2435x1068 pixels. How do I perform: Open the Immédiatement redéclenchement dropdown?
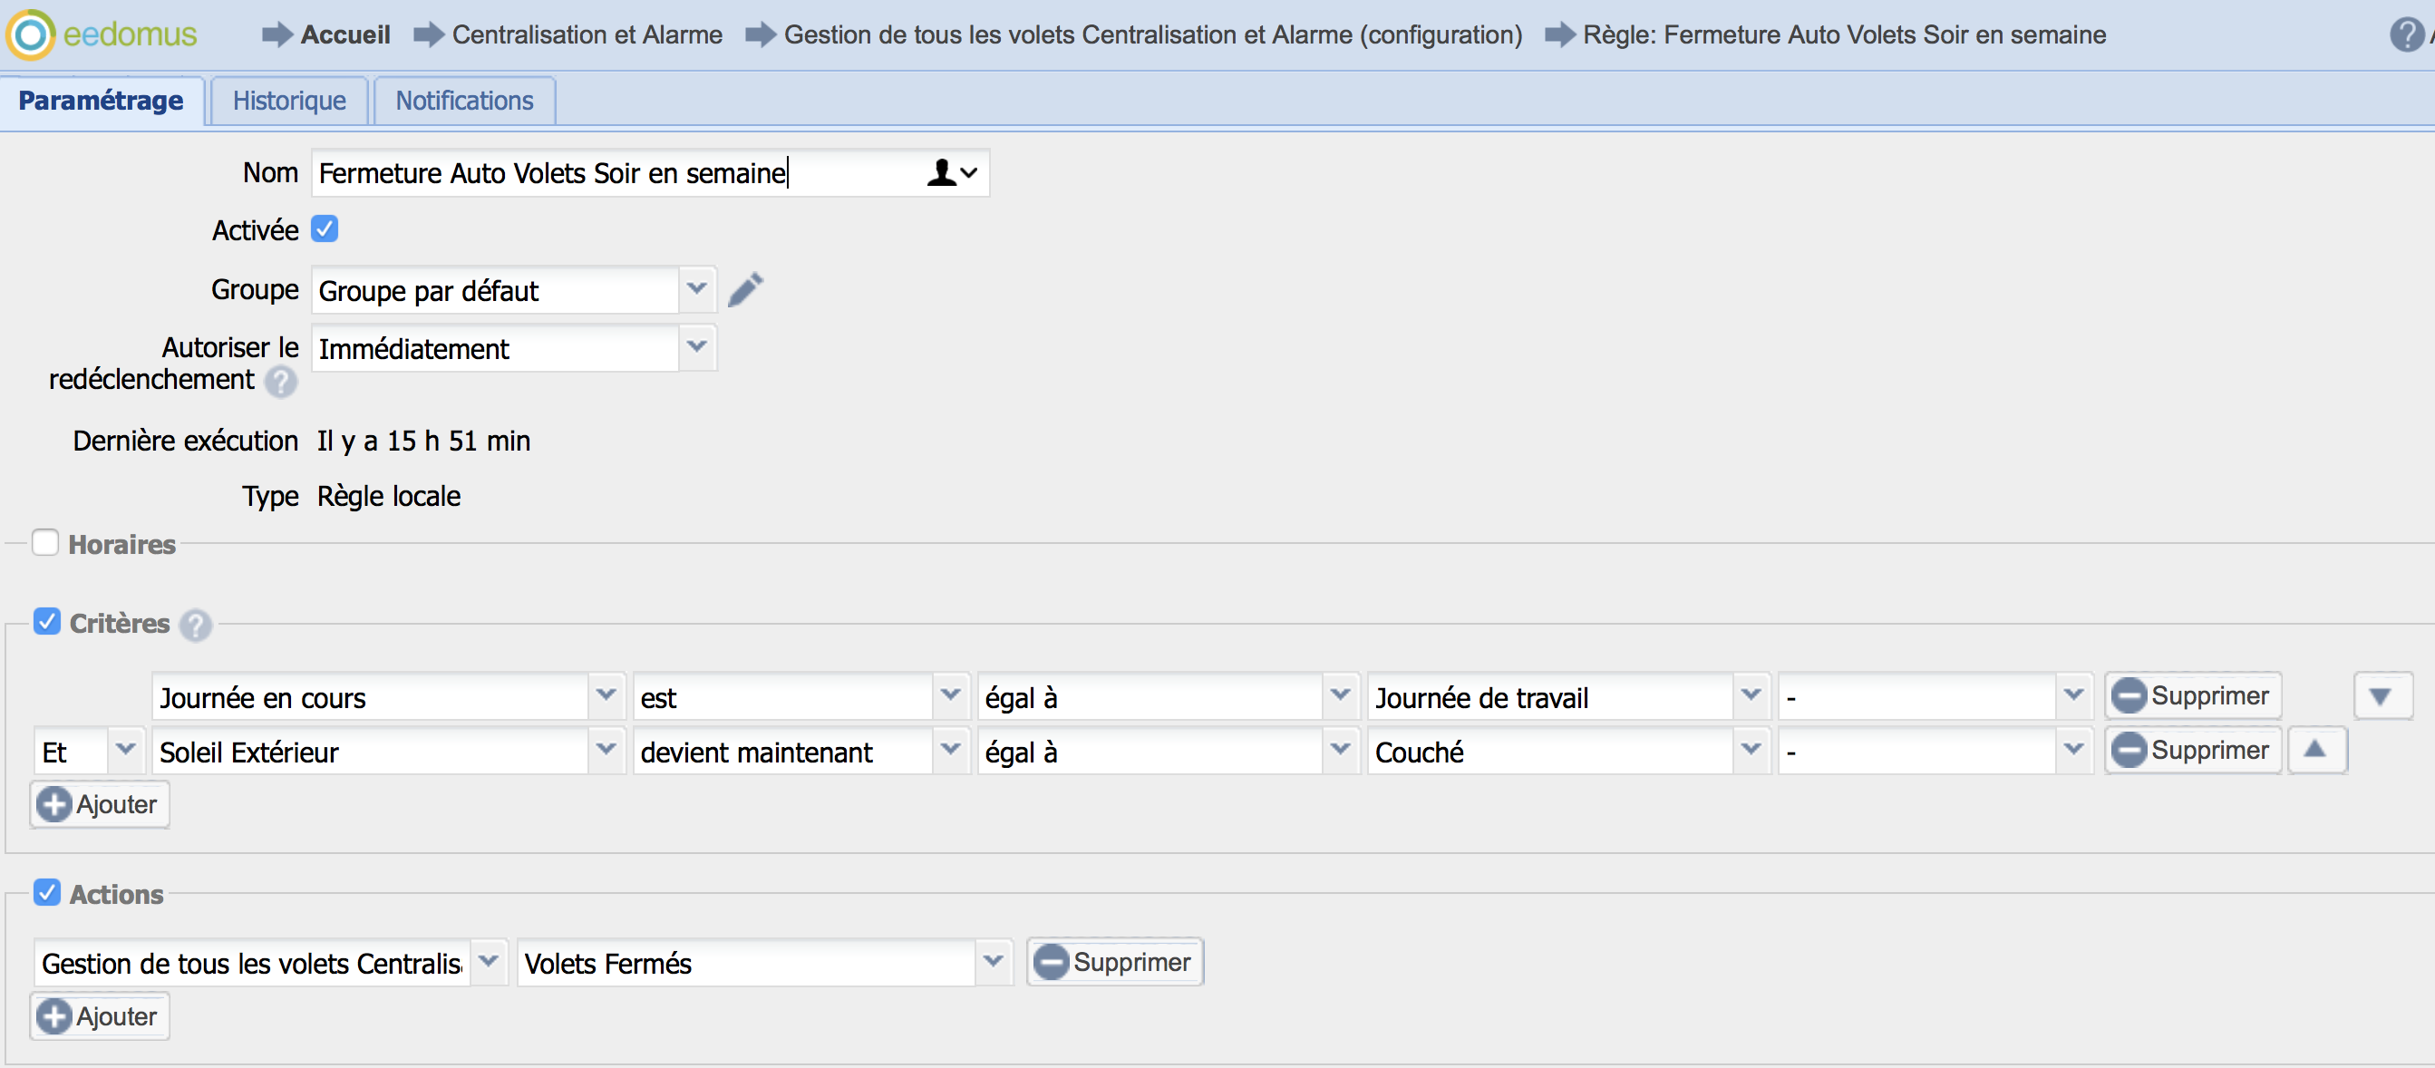(696, 348)
